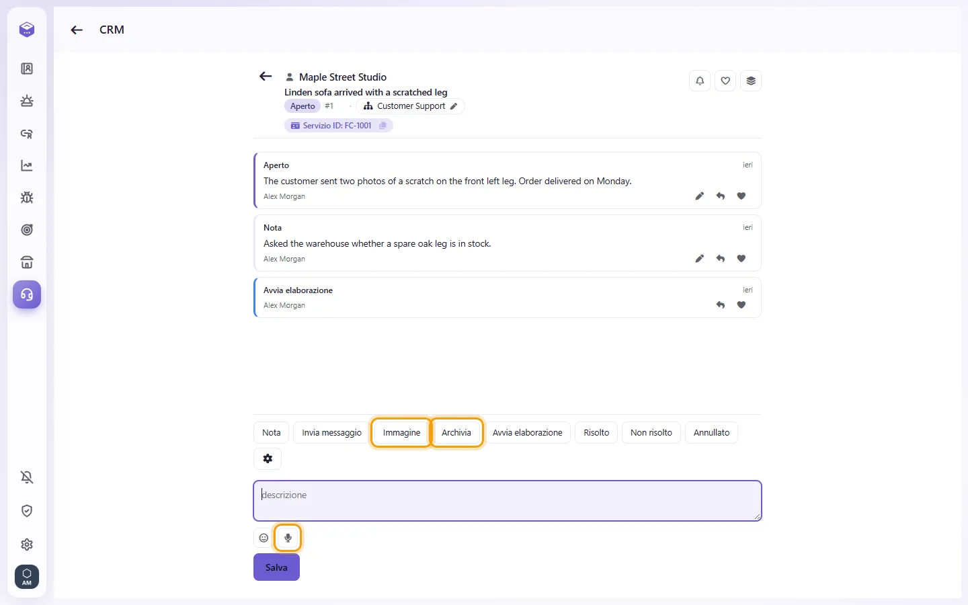
Task: Select the Nota action tab
Action: point(272,433)
